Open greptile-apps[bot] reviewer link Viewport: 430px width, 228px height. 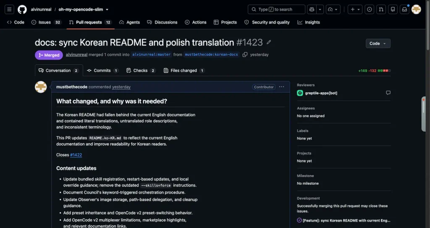(321, 93)
